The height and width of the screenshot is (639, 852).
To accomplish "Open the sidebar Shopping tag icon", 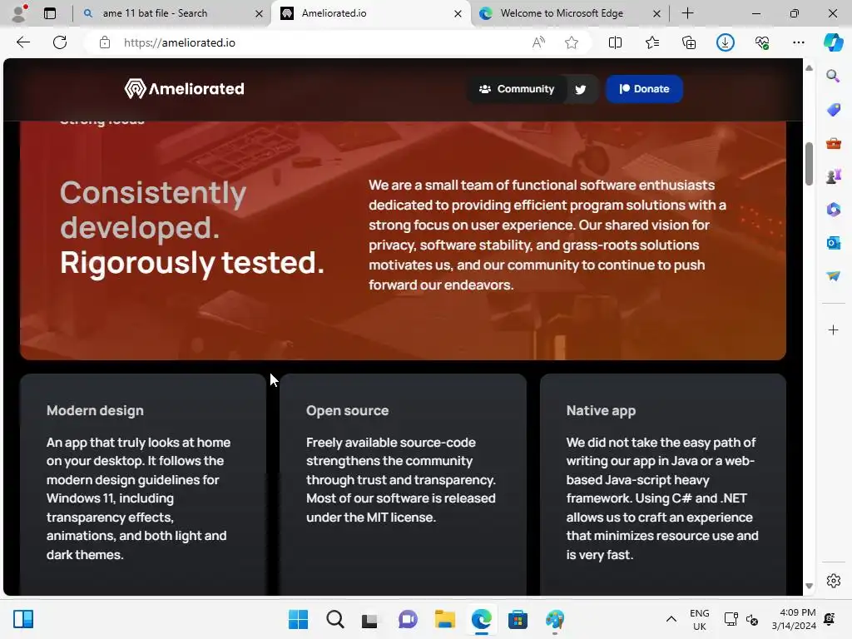I will point(833,109).
